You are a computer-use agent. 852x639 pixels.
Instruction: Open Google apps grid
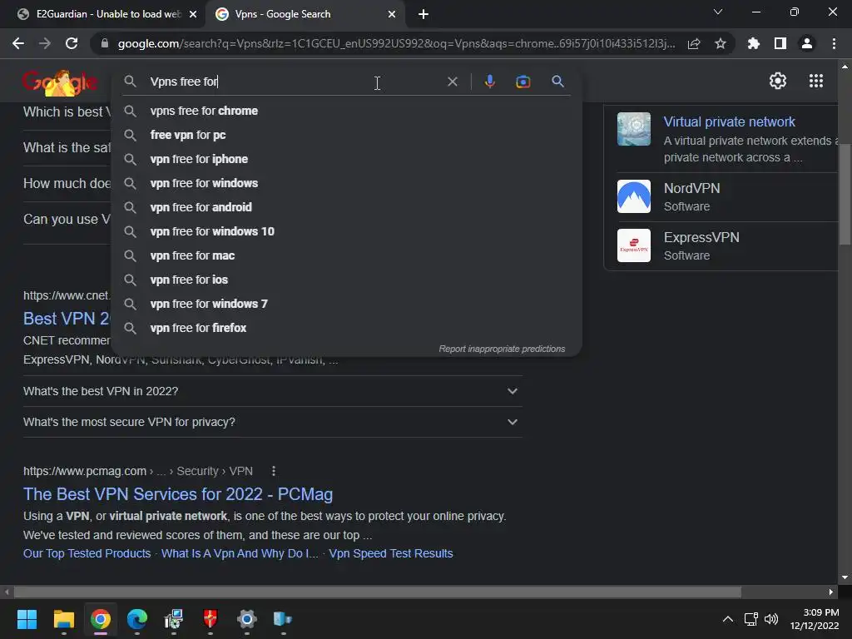click(x=816, y=81)
